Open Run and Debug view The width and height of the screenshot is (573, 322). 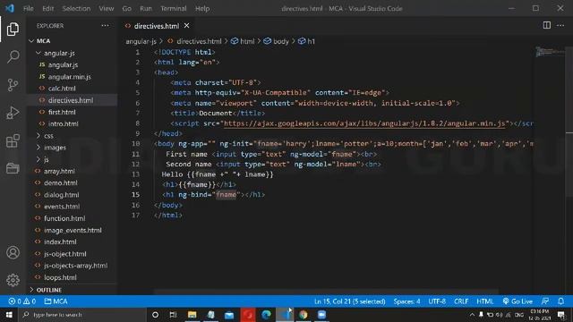pos(13,113)
